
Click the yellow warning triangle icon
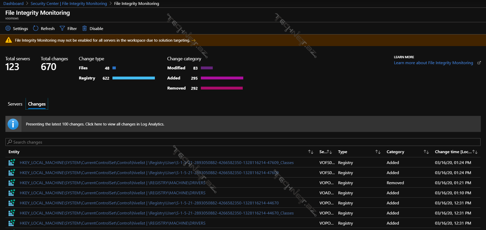click(x=9, y=40)
